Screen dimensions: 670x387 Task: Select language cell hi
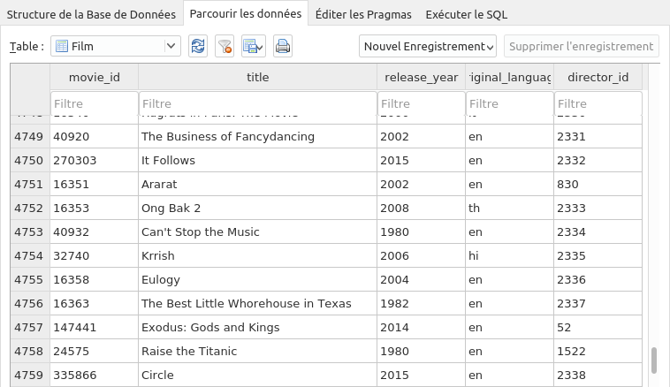(510, 256)
